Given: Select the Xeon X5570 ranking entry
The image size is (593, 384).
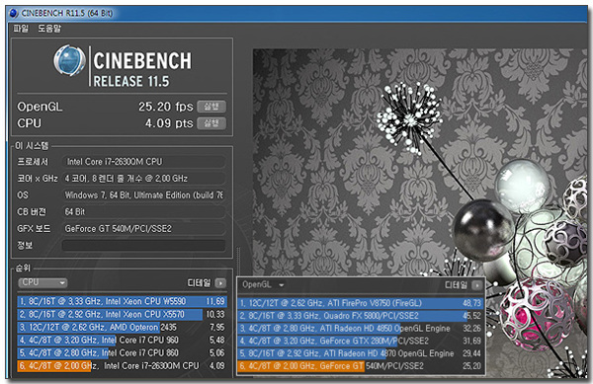Looking at the screenshot, I should (x=122, y=315).
